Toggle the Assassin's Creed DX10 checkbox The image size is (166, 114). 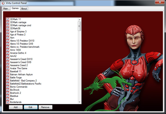(x=8, y=59)
